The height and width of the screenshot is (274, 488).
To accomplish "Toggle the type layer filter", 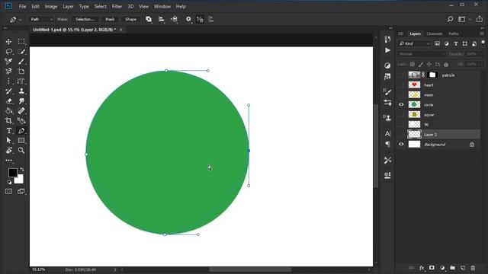I will coord(456,44).
